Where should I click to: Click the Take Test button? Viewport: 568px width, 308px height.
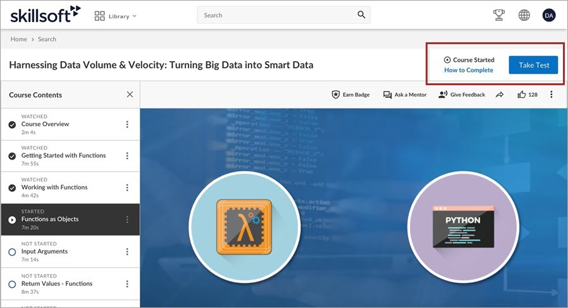(533, 65)
